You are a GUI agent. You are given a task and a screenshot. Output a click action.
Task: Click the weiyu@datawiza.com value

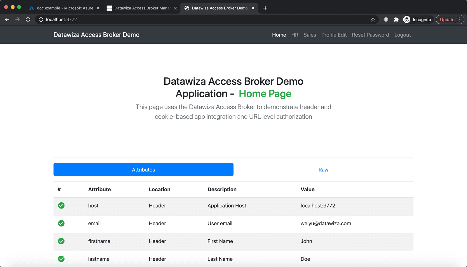pos(326,223)
